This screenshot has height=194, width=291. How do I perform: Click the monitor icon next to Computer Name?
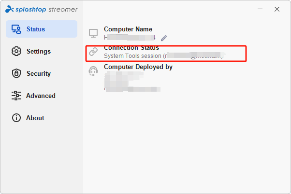[x=93, y=33]
